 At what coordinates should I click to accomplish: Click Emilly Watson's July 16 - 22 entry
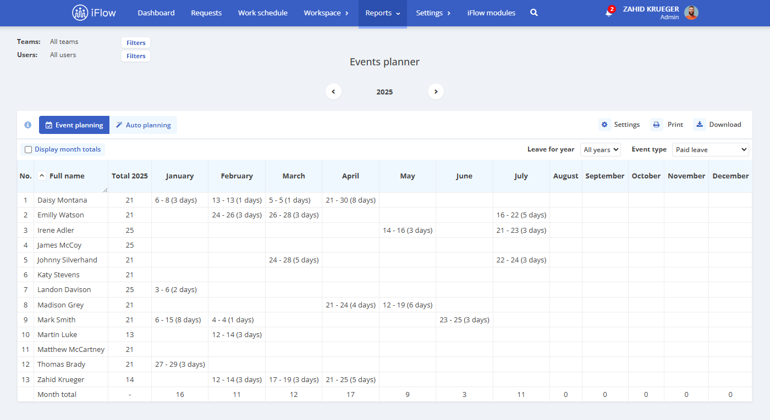click(521, 215)
